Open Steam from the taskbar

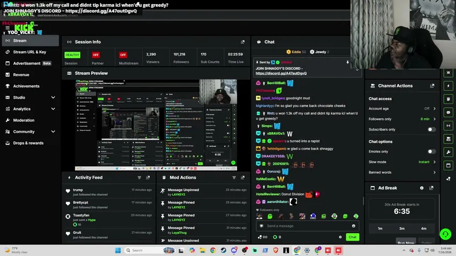tap(223, 250)
